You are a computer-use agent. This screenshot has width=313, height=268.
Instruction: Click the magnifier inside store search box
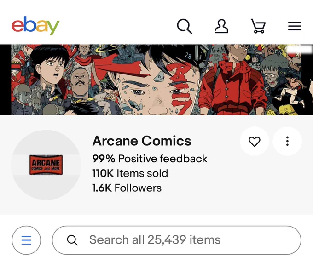(72, 240)
